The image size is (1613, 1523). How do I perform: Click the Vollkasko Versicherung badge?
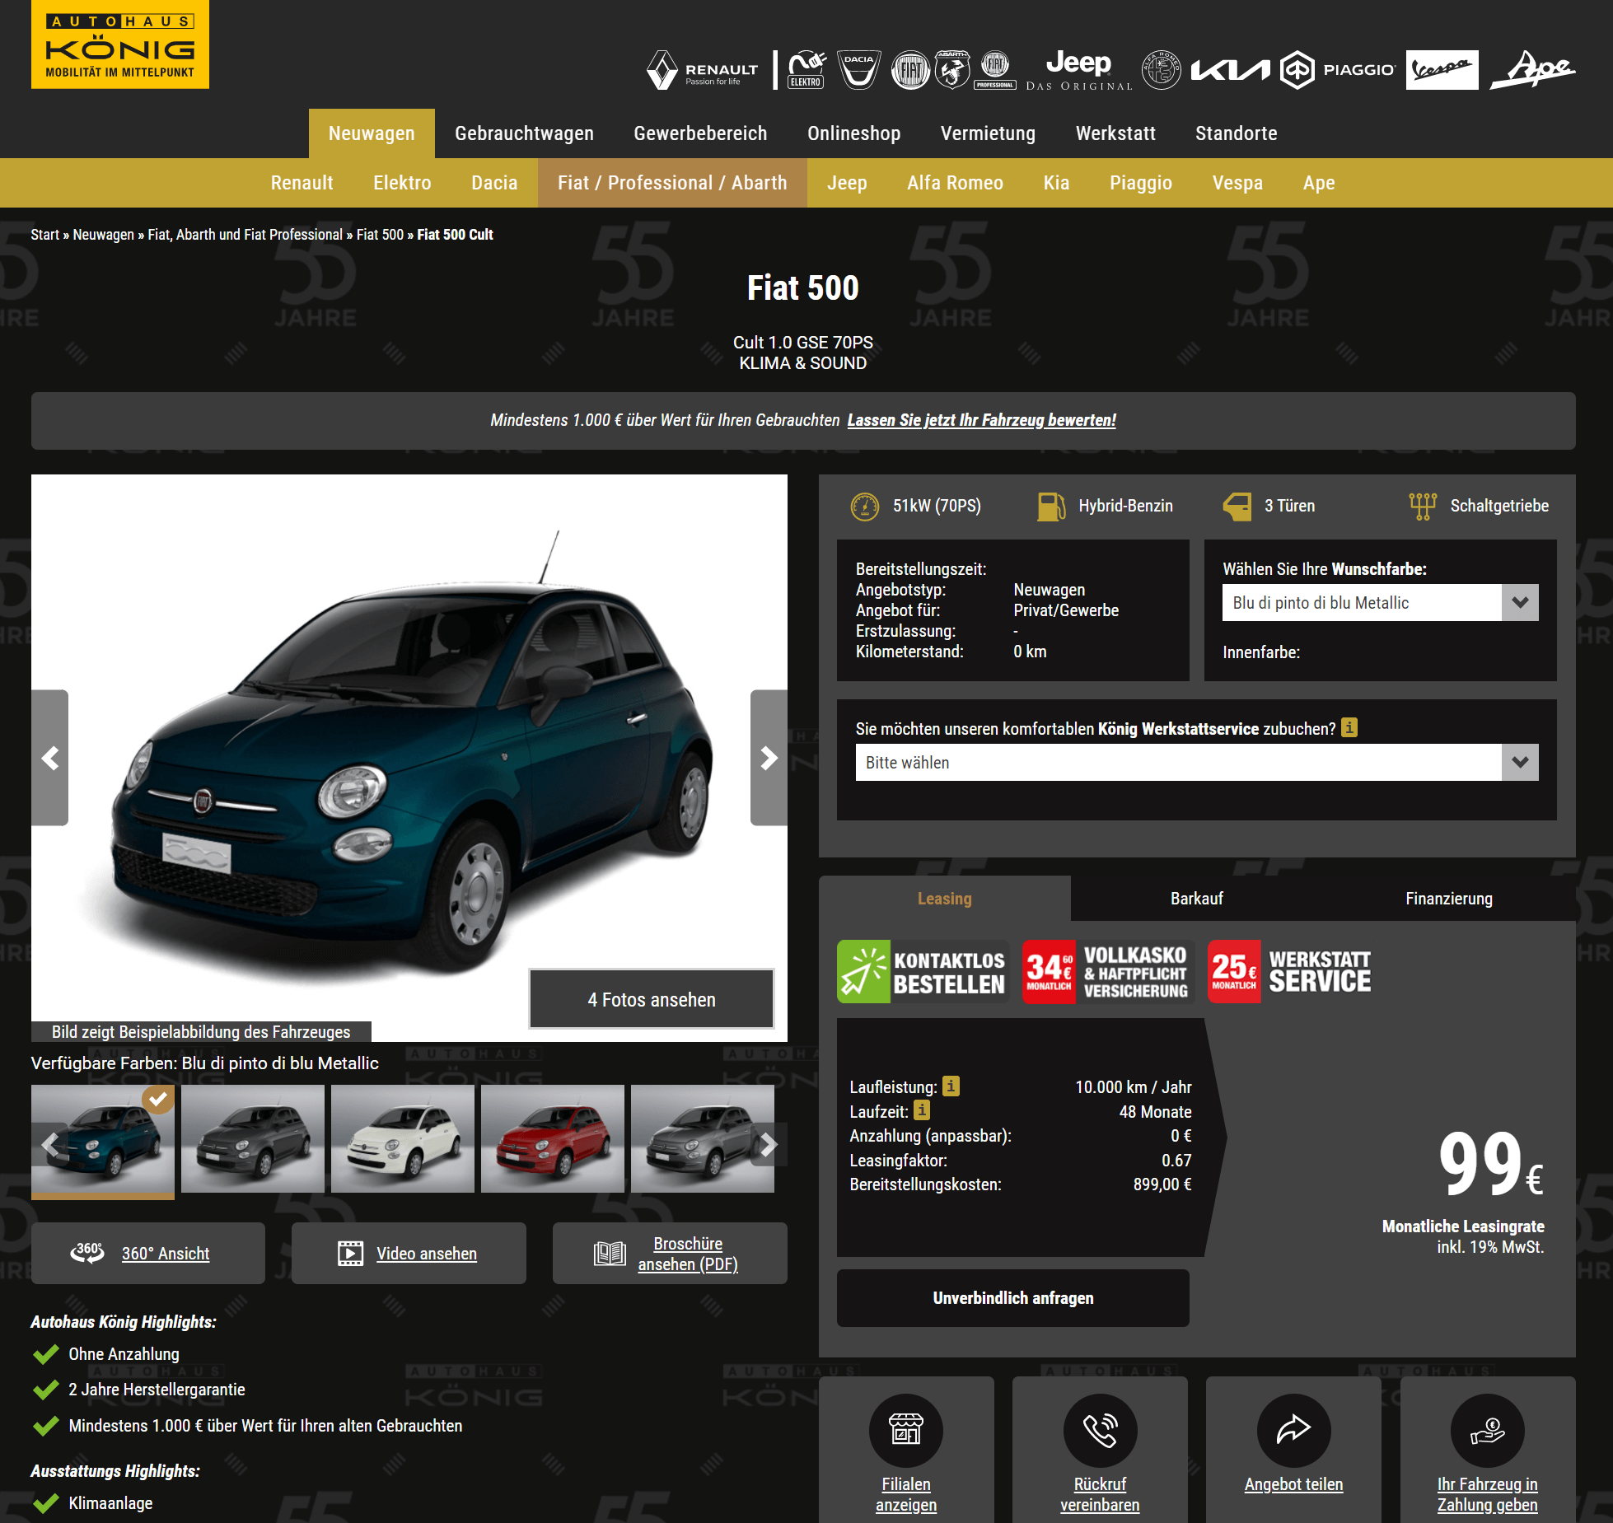point(1108,972)
